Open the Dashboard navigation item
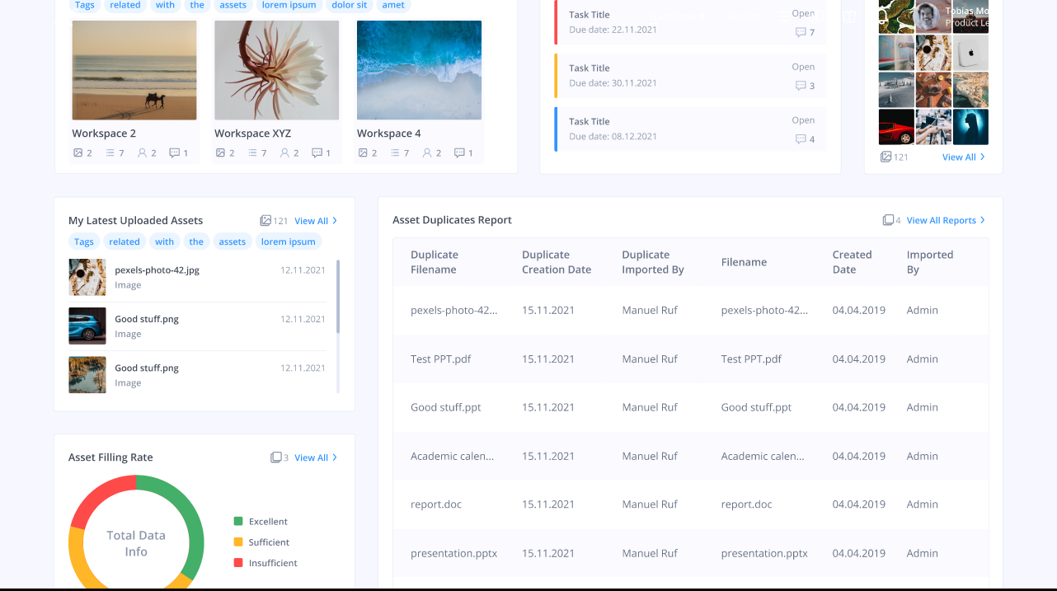This screenshot has height=591, width=1057. coord(679,16)
